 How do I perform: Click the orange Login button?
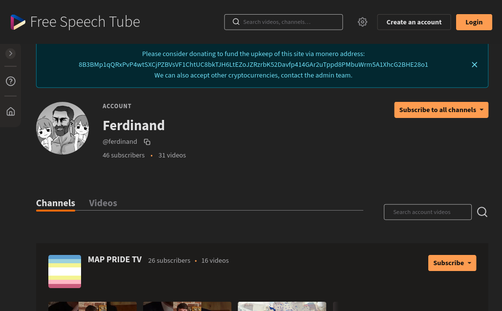[x=474, y=22]
